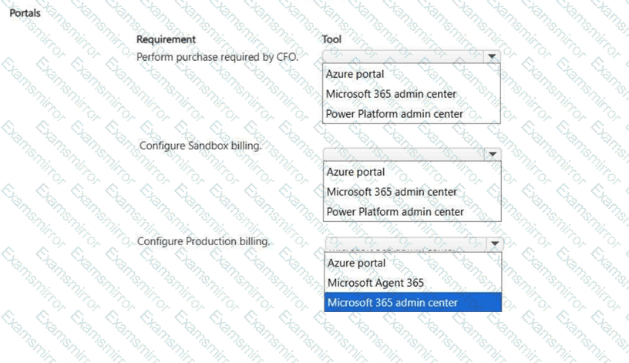The width and height of the screenshot is (629, 363).
Task: Choose Azure portal under Configure Sandbox billing
Action: pyautogui.click(x=412, y=172)
